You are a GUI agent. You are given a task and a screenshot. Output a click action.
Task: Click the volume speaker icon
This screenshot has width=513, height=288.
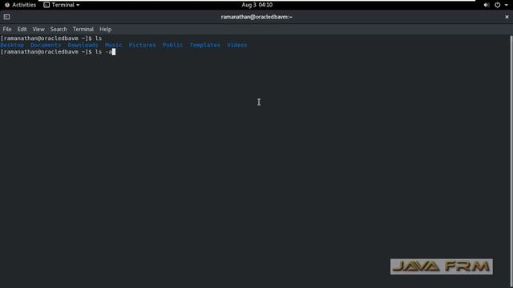coord(487,5)
